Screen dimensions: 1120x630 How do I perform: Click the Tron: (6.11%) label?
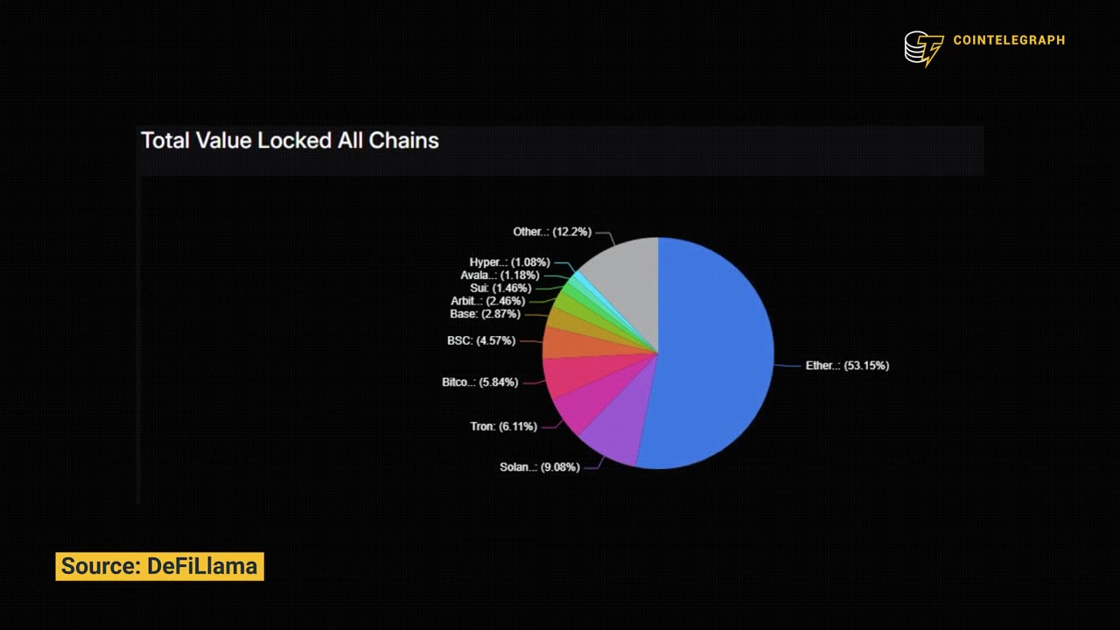click(503, 427)
